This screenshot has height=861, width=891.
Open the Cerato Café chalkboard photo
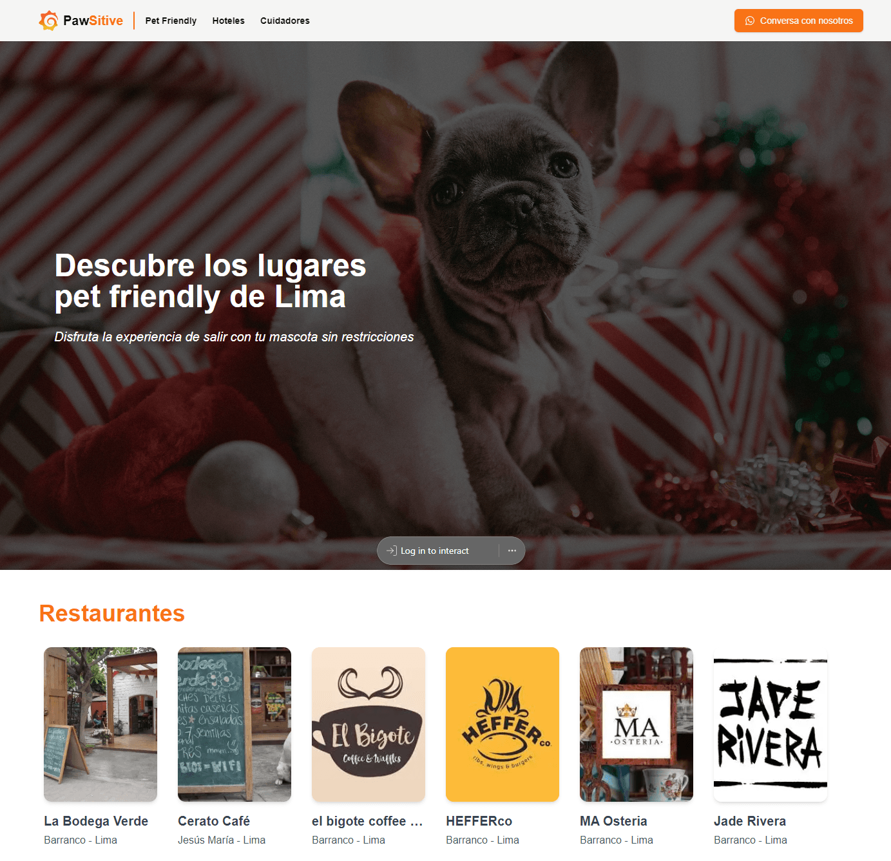[235, 724]
